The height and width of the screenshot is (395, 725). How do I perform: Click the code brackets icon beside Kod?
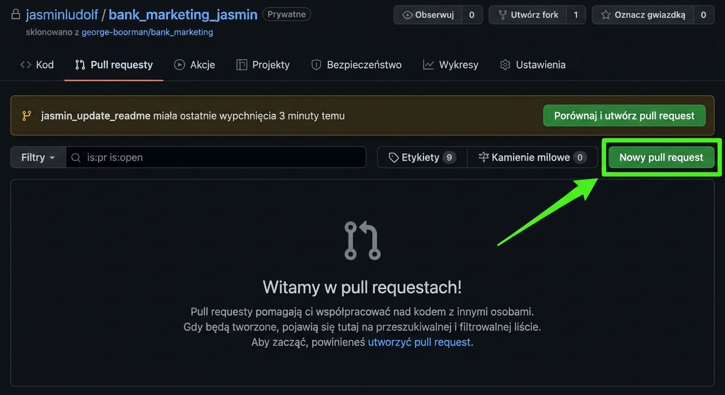[x=26, y=65]
